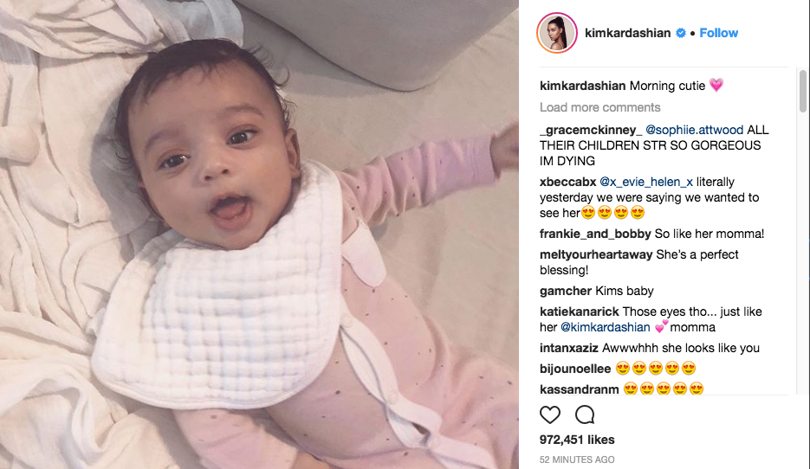Image resolution: width=810 pixels, height=469 pixels.
Task: Open the 52 MINUTES AGO timestamp
Action: [x=577, y=459]
